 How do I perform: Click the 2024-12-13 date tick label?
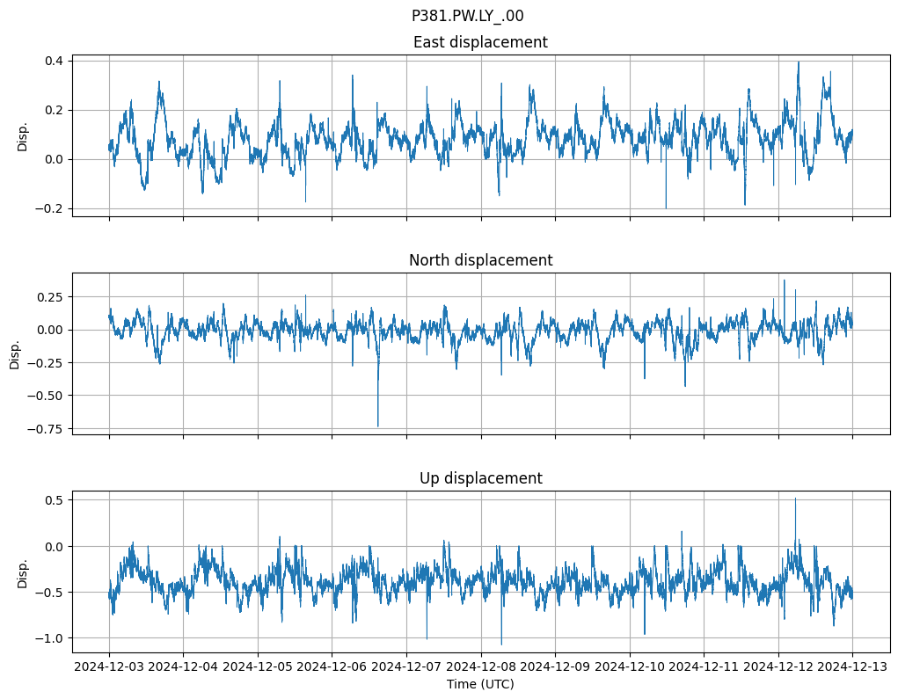pos(852,666)
